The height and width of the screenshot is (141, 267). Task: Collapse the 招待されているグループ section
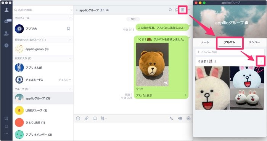[70, 40]
